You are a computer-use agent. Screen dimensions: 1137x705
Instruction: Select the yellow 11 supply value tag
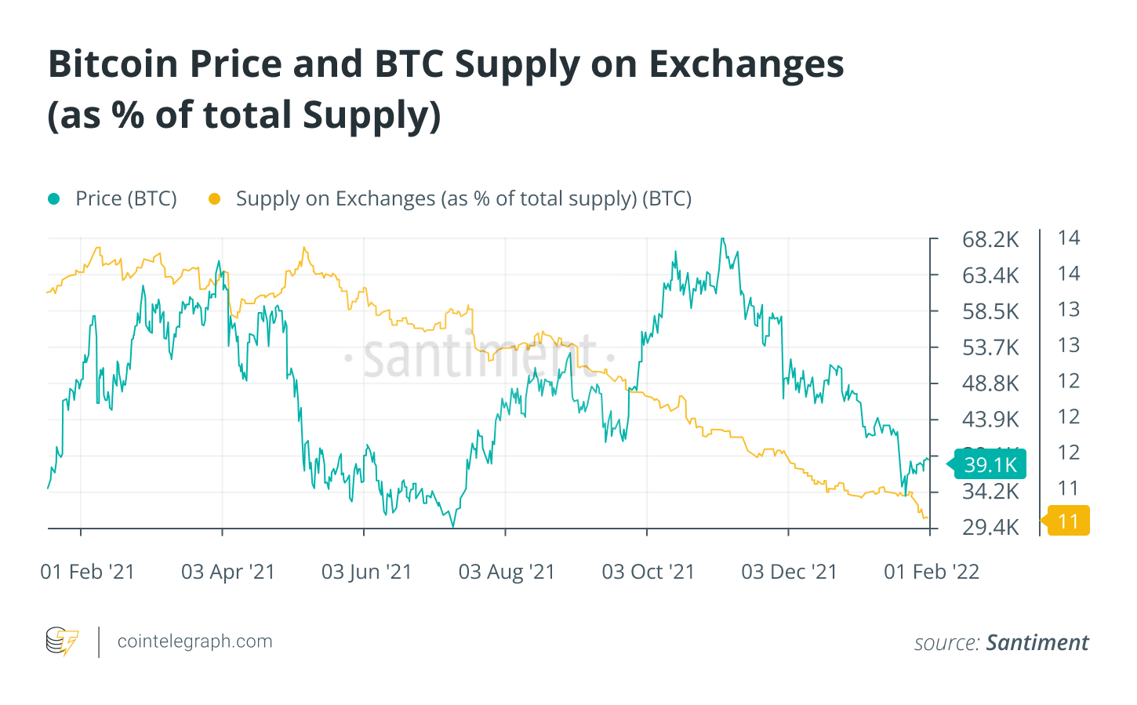point(1068,521)
